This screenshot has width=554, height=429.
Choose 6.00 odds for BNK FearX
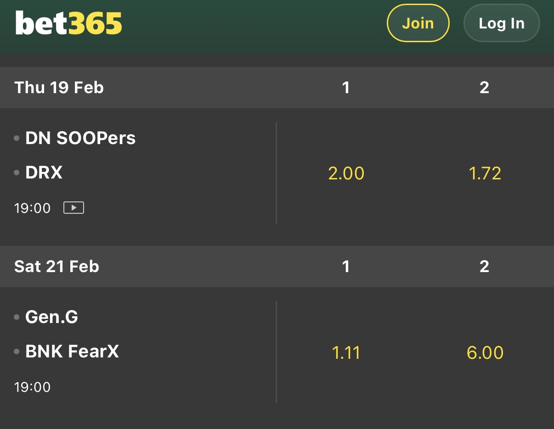pyautogui.click(x=485, y=352)
